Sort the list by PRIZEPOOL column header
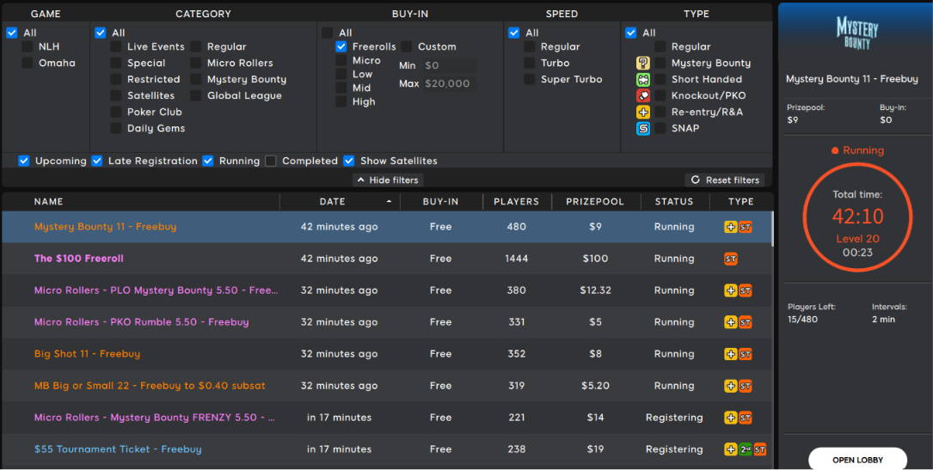The image size is (933, 470). coord(595,202)
